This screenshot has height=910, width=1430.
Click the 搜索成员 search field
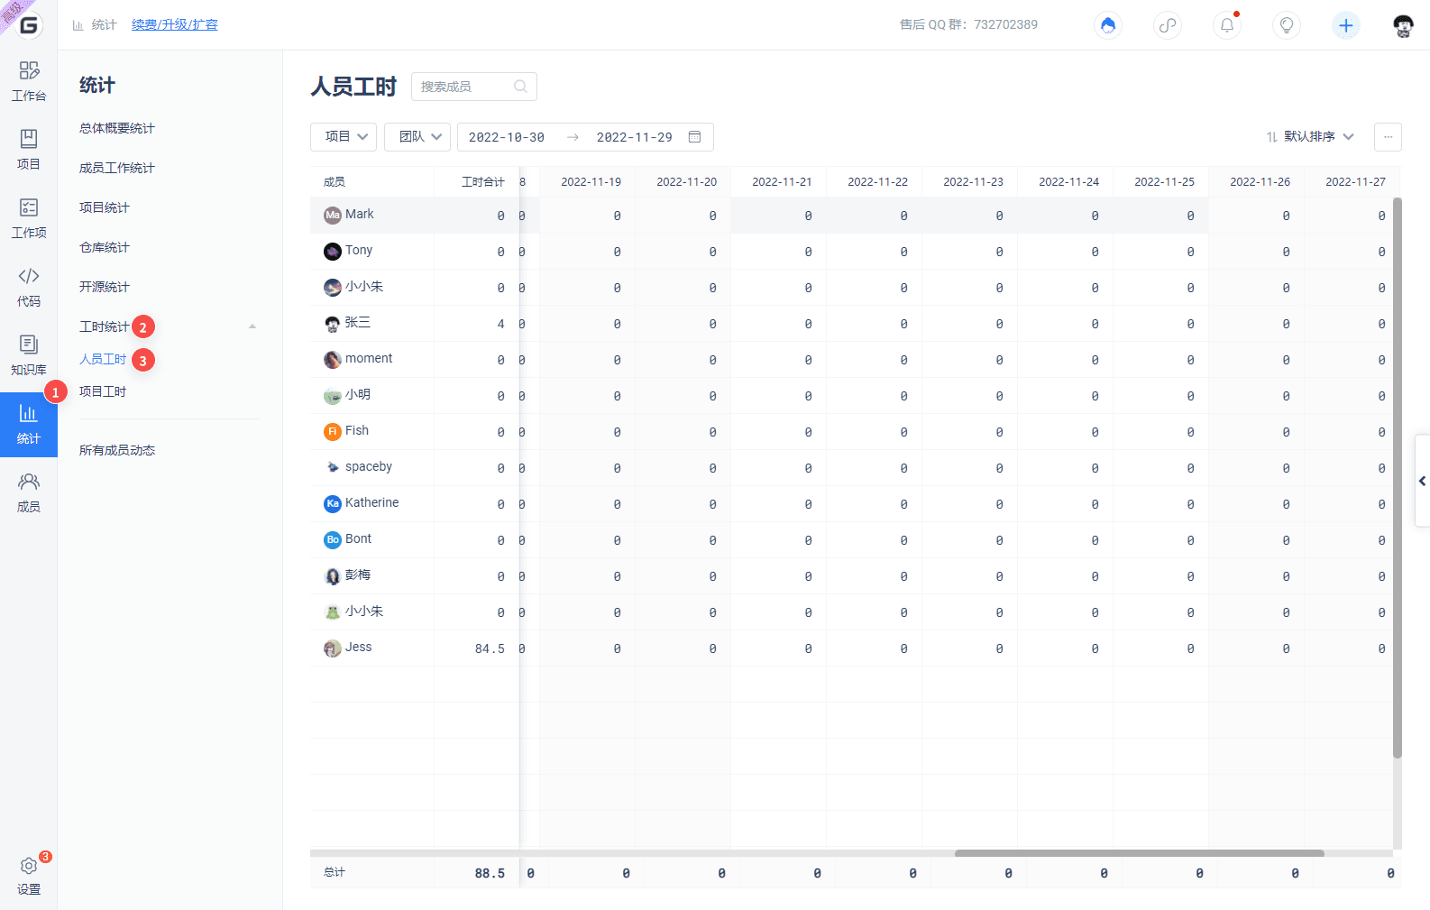pos(474,87)
